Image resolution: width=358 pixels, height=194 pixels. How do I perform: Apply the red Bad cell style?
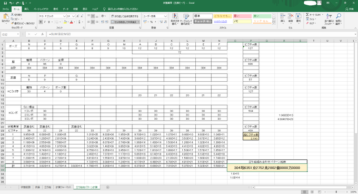(242, 16)
